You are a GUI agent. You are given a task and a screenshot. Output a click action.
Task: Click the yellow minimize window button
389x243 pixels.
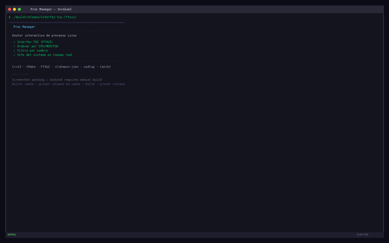pos(15,9)
